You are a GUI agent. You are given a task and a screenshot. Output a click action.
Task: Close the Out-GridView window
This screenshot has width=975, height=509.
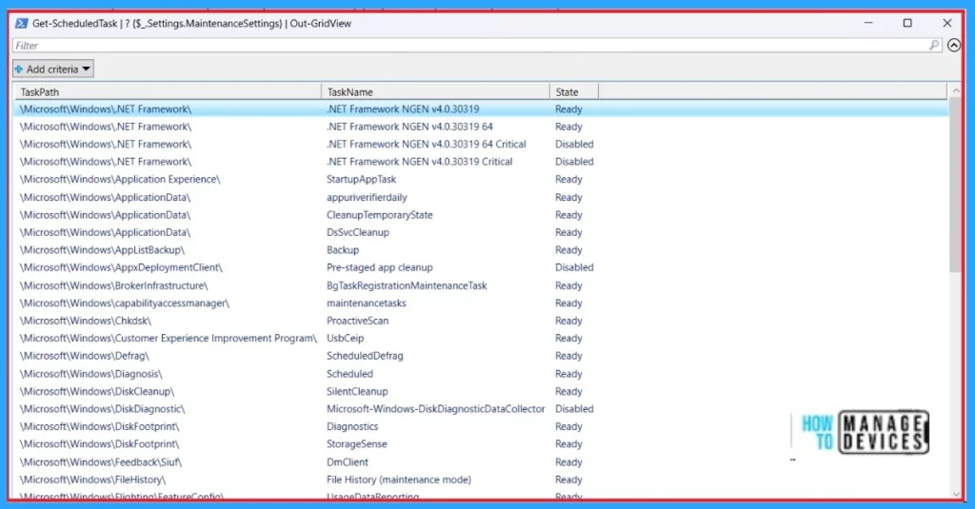click(947, 23)
